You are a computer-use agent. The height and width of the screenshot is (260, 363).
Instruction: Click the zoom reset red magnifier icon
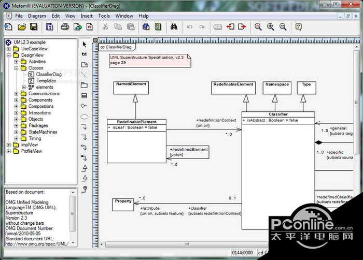point(258,27)
